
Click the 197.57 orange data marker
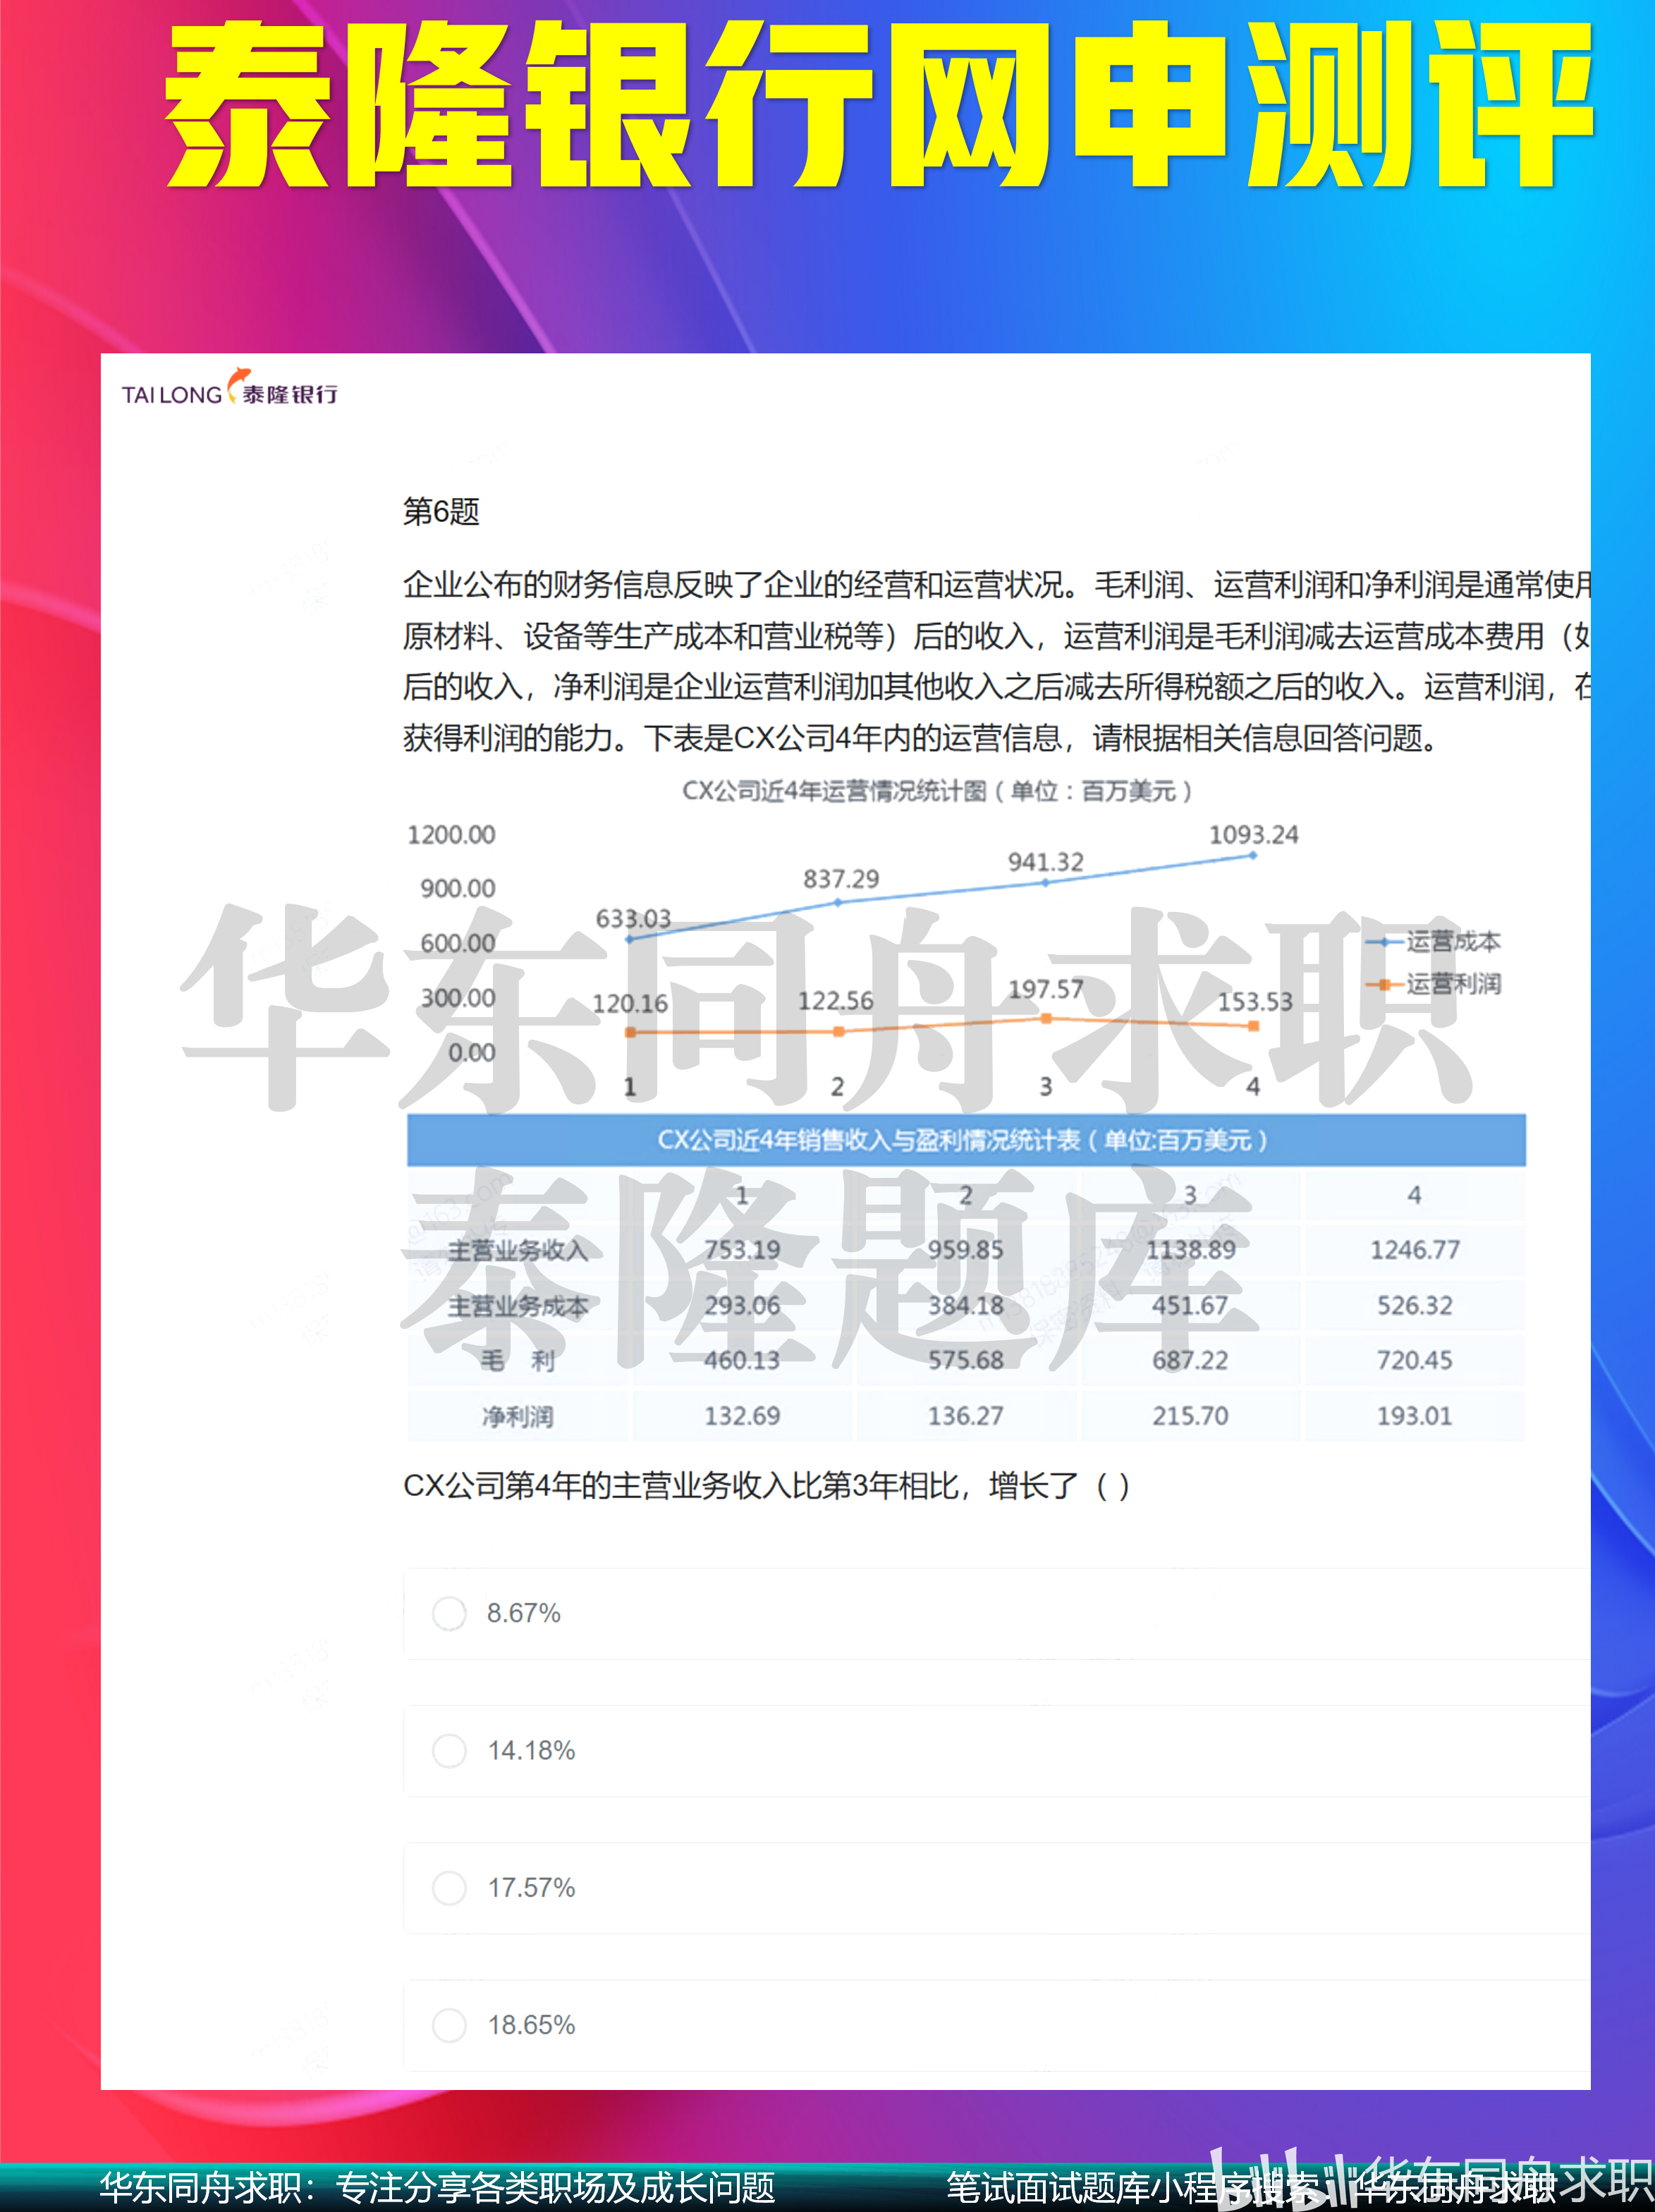tap(1046, 1018)
